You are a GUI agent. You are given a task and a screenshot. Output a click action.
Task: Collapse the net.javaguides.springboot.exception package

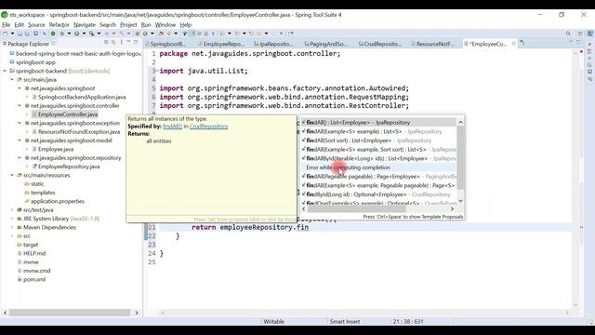[x=20, y=123]
